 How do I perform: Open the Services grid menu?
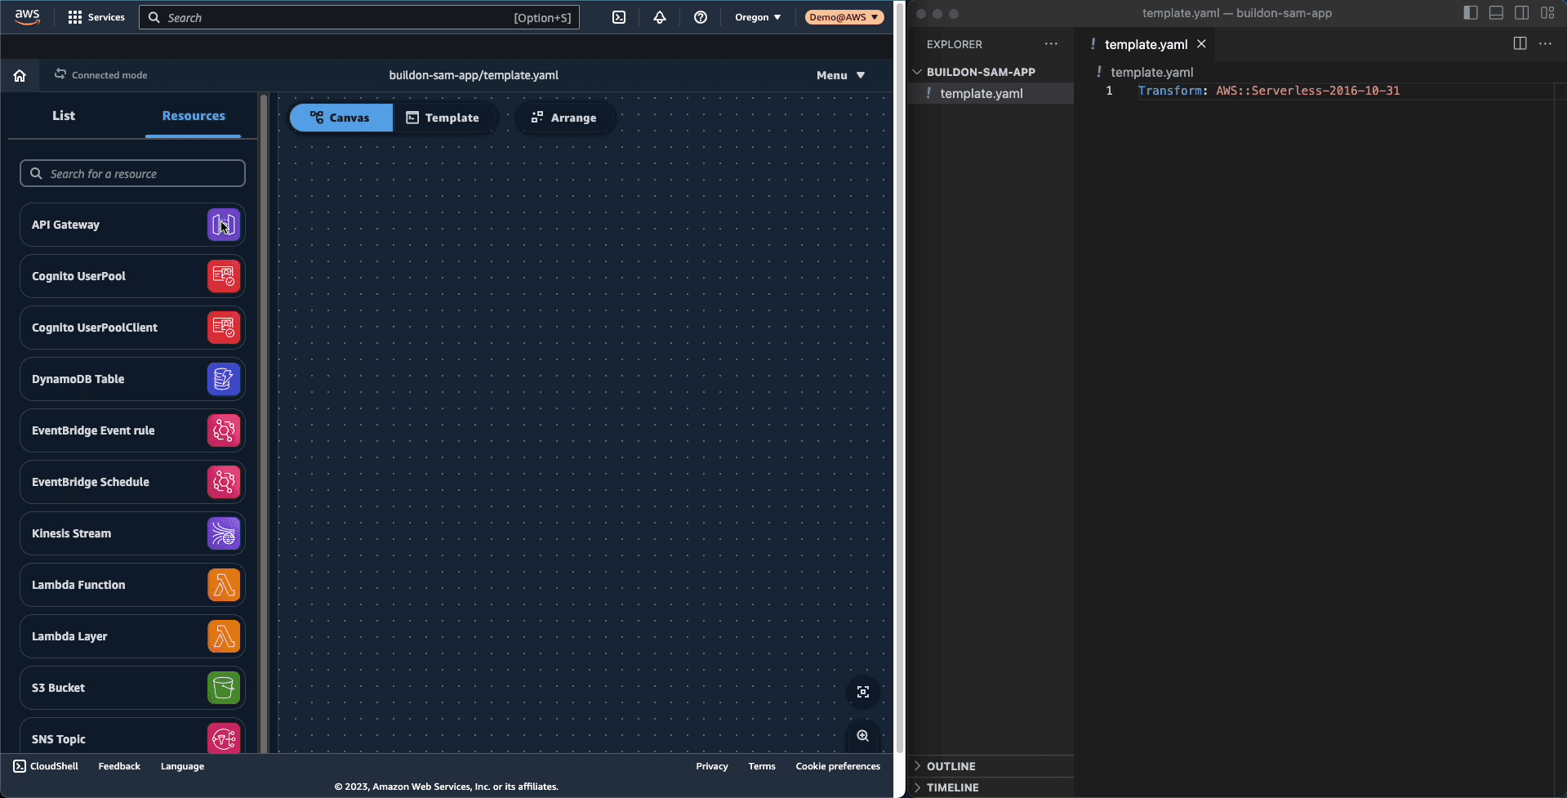click(96, 17)
